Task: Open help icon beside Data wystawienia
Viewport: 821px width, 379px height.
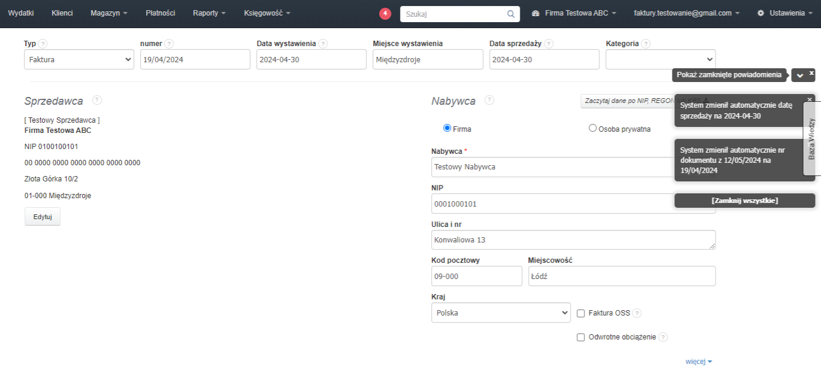Action: [x=323, y=44]
